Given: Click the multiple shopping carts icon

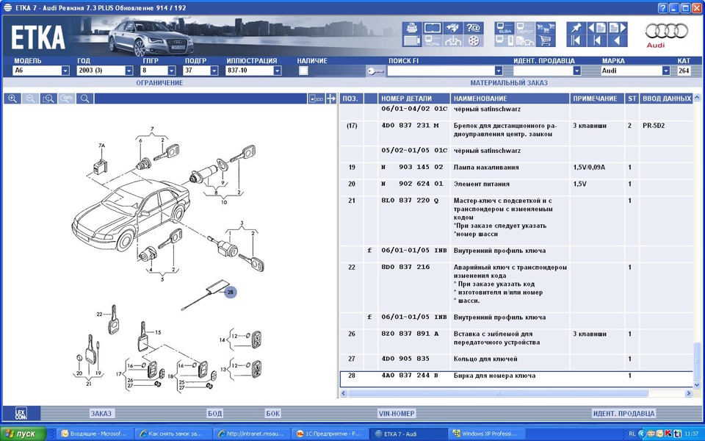Looking at the screenshot, I should coord(546,28).
